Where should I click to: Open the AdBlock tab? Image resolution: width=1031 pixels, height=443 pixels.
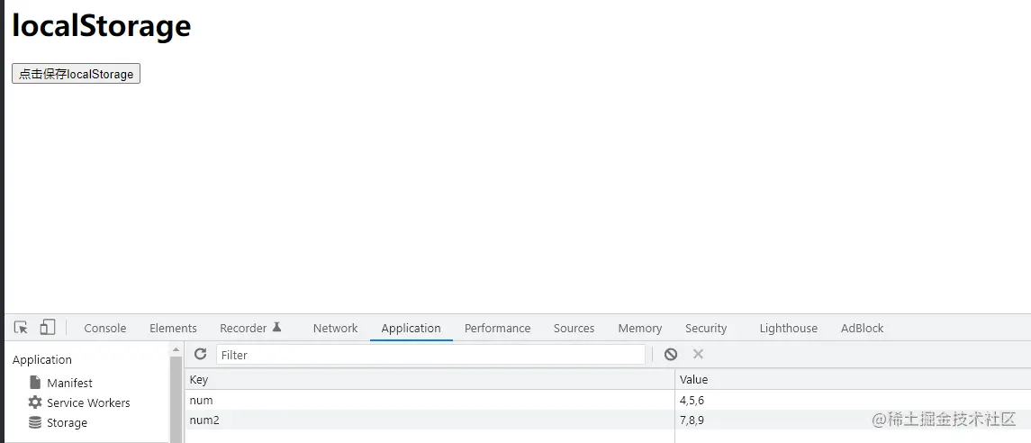(862, 328)
